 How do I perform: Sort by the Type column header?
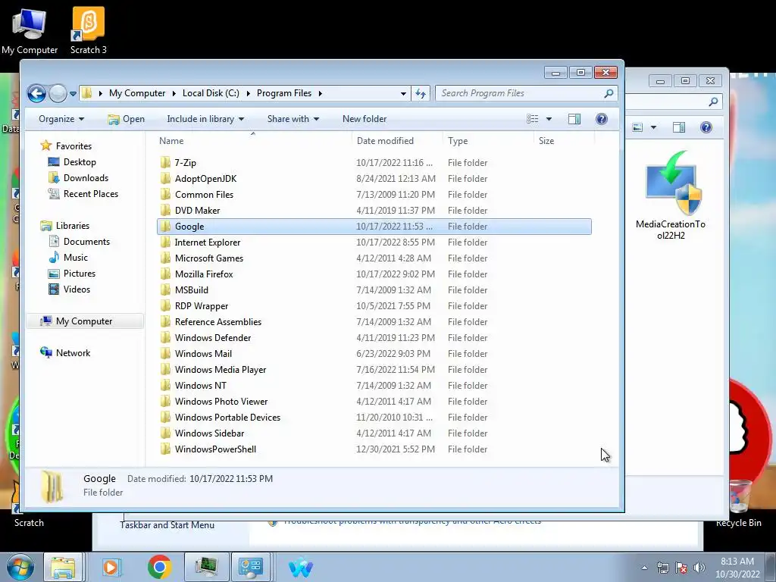pyautogui.click(x=458, y=140)
